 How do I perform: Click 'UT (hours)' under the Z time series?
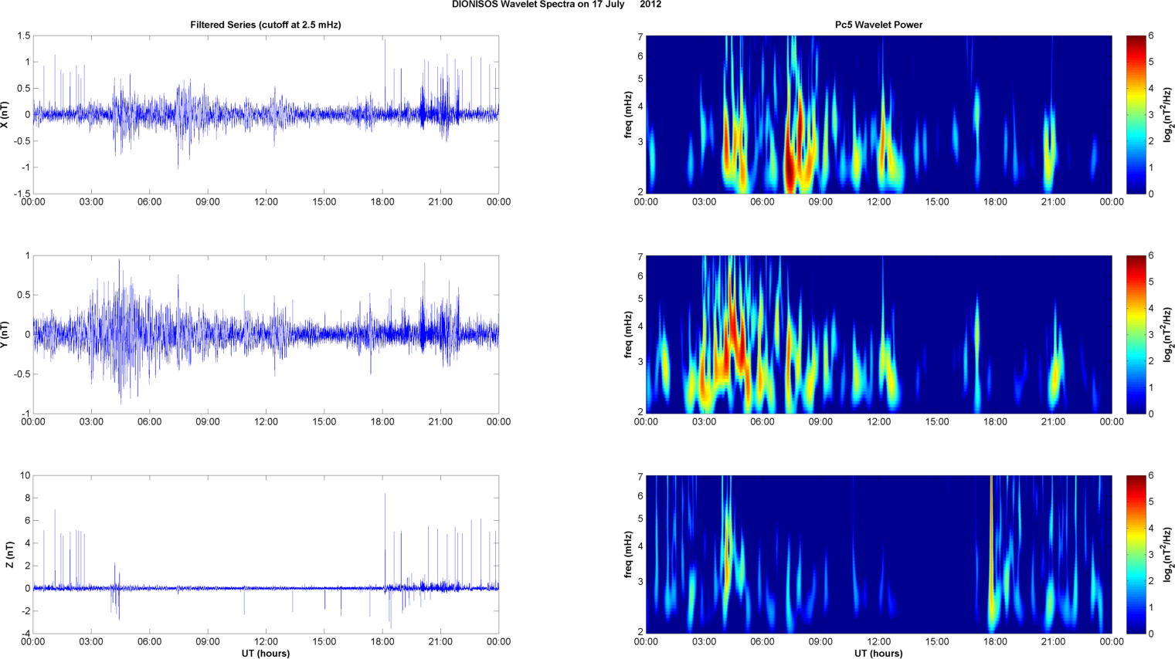point(266,654)
